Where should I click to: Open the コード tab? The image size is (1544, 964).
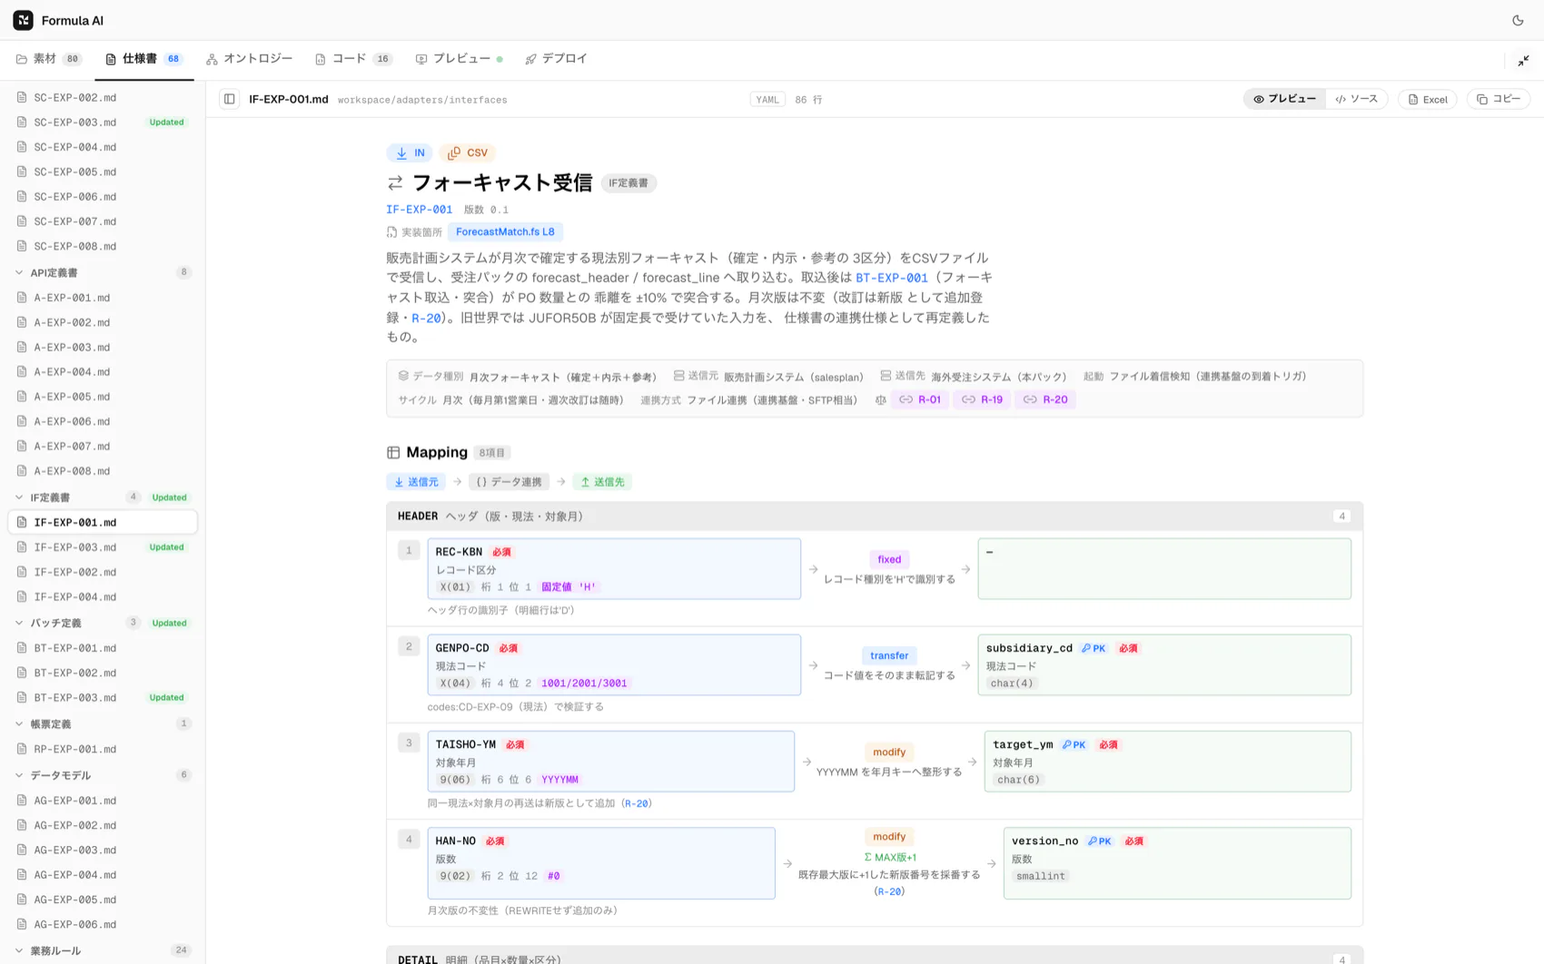353,59
